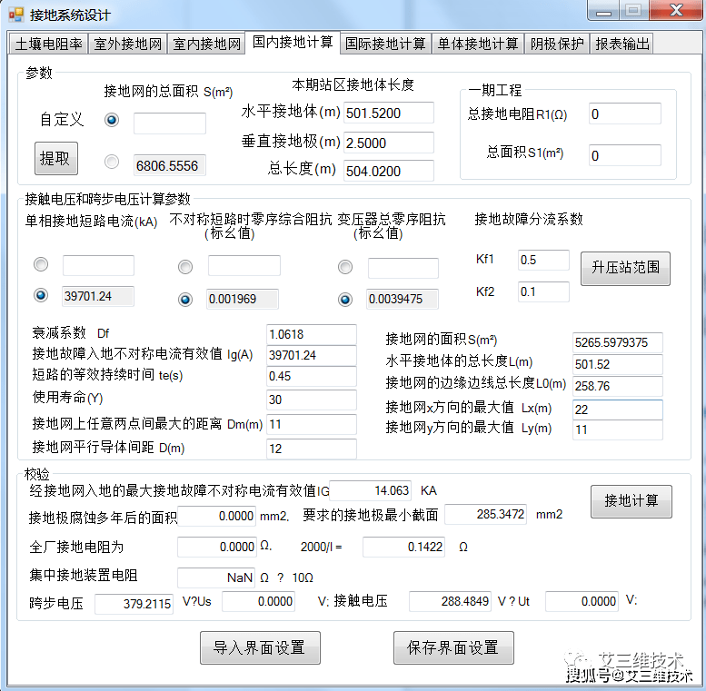Screen dimensions: 706x691
Task: Edit the L0(m) edge length field 258.76
Action: coord(617,386)
